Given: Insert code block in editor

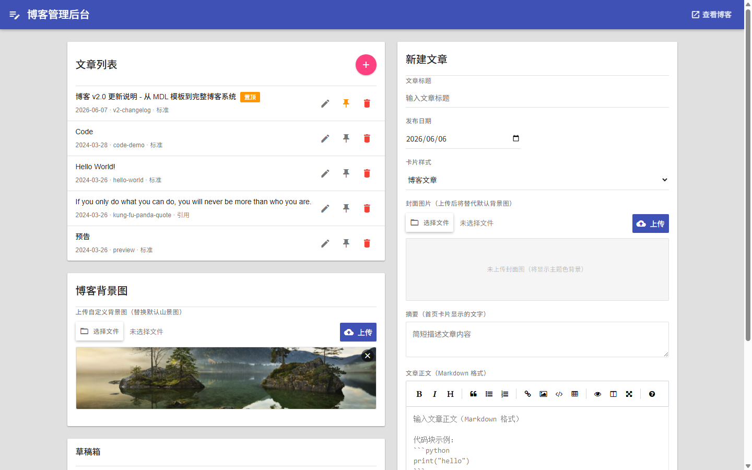Looking at the screenshot, I should [559, 394].
